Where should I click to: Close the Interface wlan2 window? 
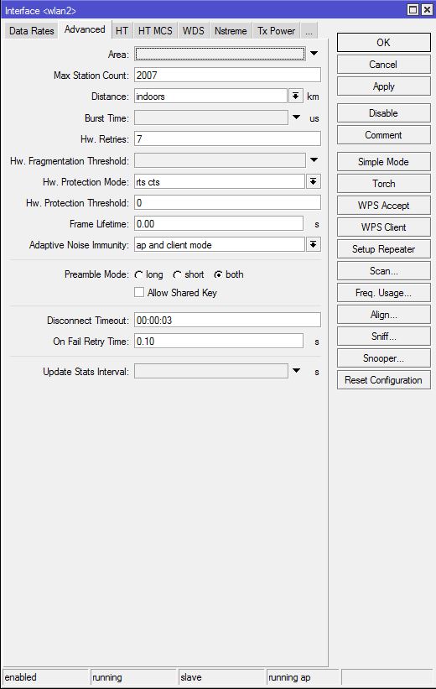427,10
